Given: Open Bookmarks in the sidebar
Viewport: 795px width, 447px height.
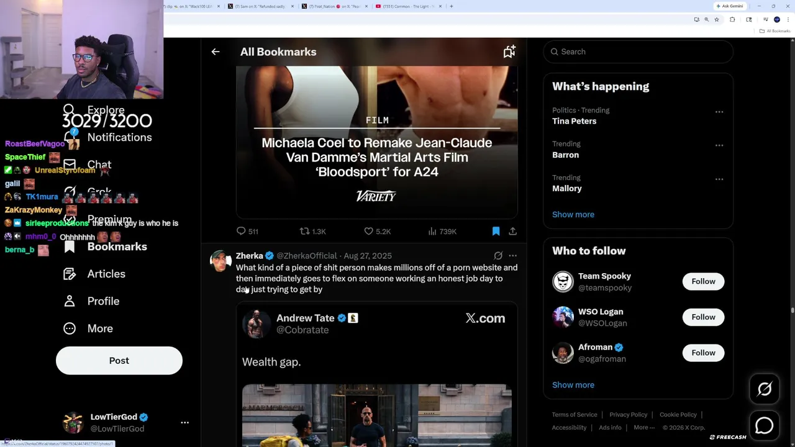Looking at the screenshot, I should (117, 246).
